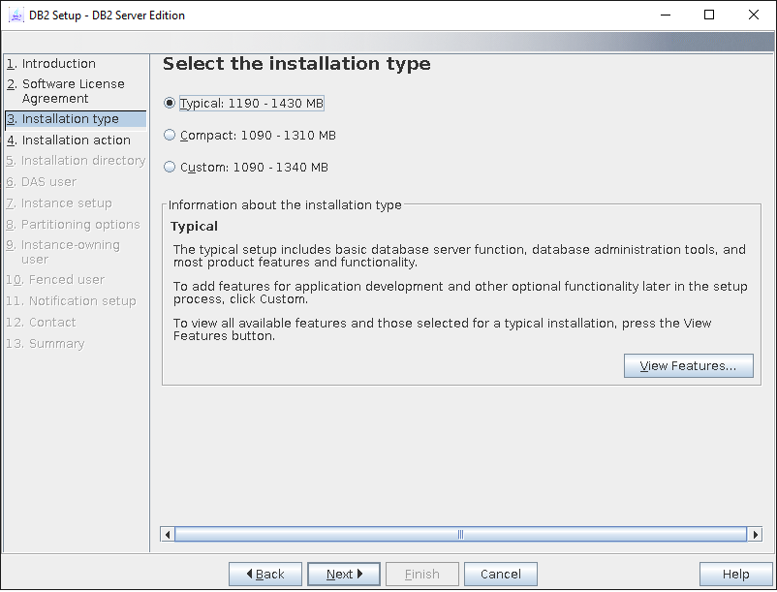Choose the Compact installation option

click(171, 136)
